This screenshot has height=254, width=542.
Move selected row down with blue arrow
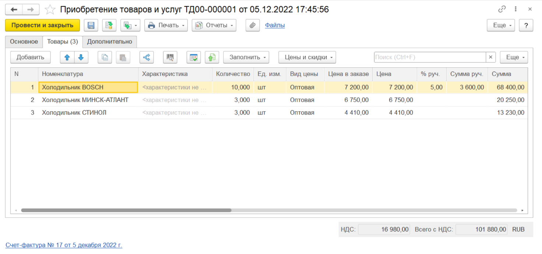click(81, 57)
